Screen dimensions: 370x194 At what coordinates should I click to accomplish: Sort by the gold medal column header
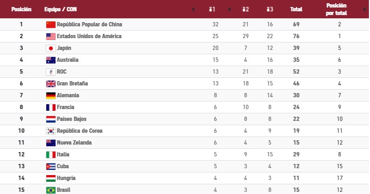212,10
